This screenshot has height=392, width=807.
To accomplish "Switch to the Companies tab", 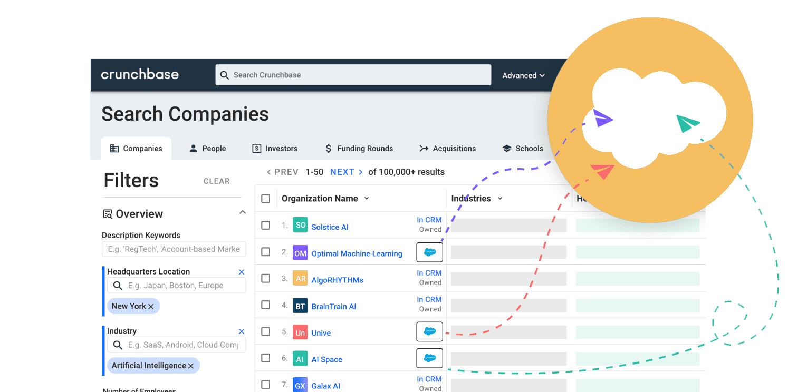I will (136, 149).
